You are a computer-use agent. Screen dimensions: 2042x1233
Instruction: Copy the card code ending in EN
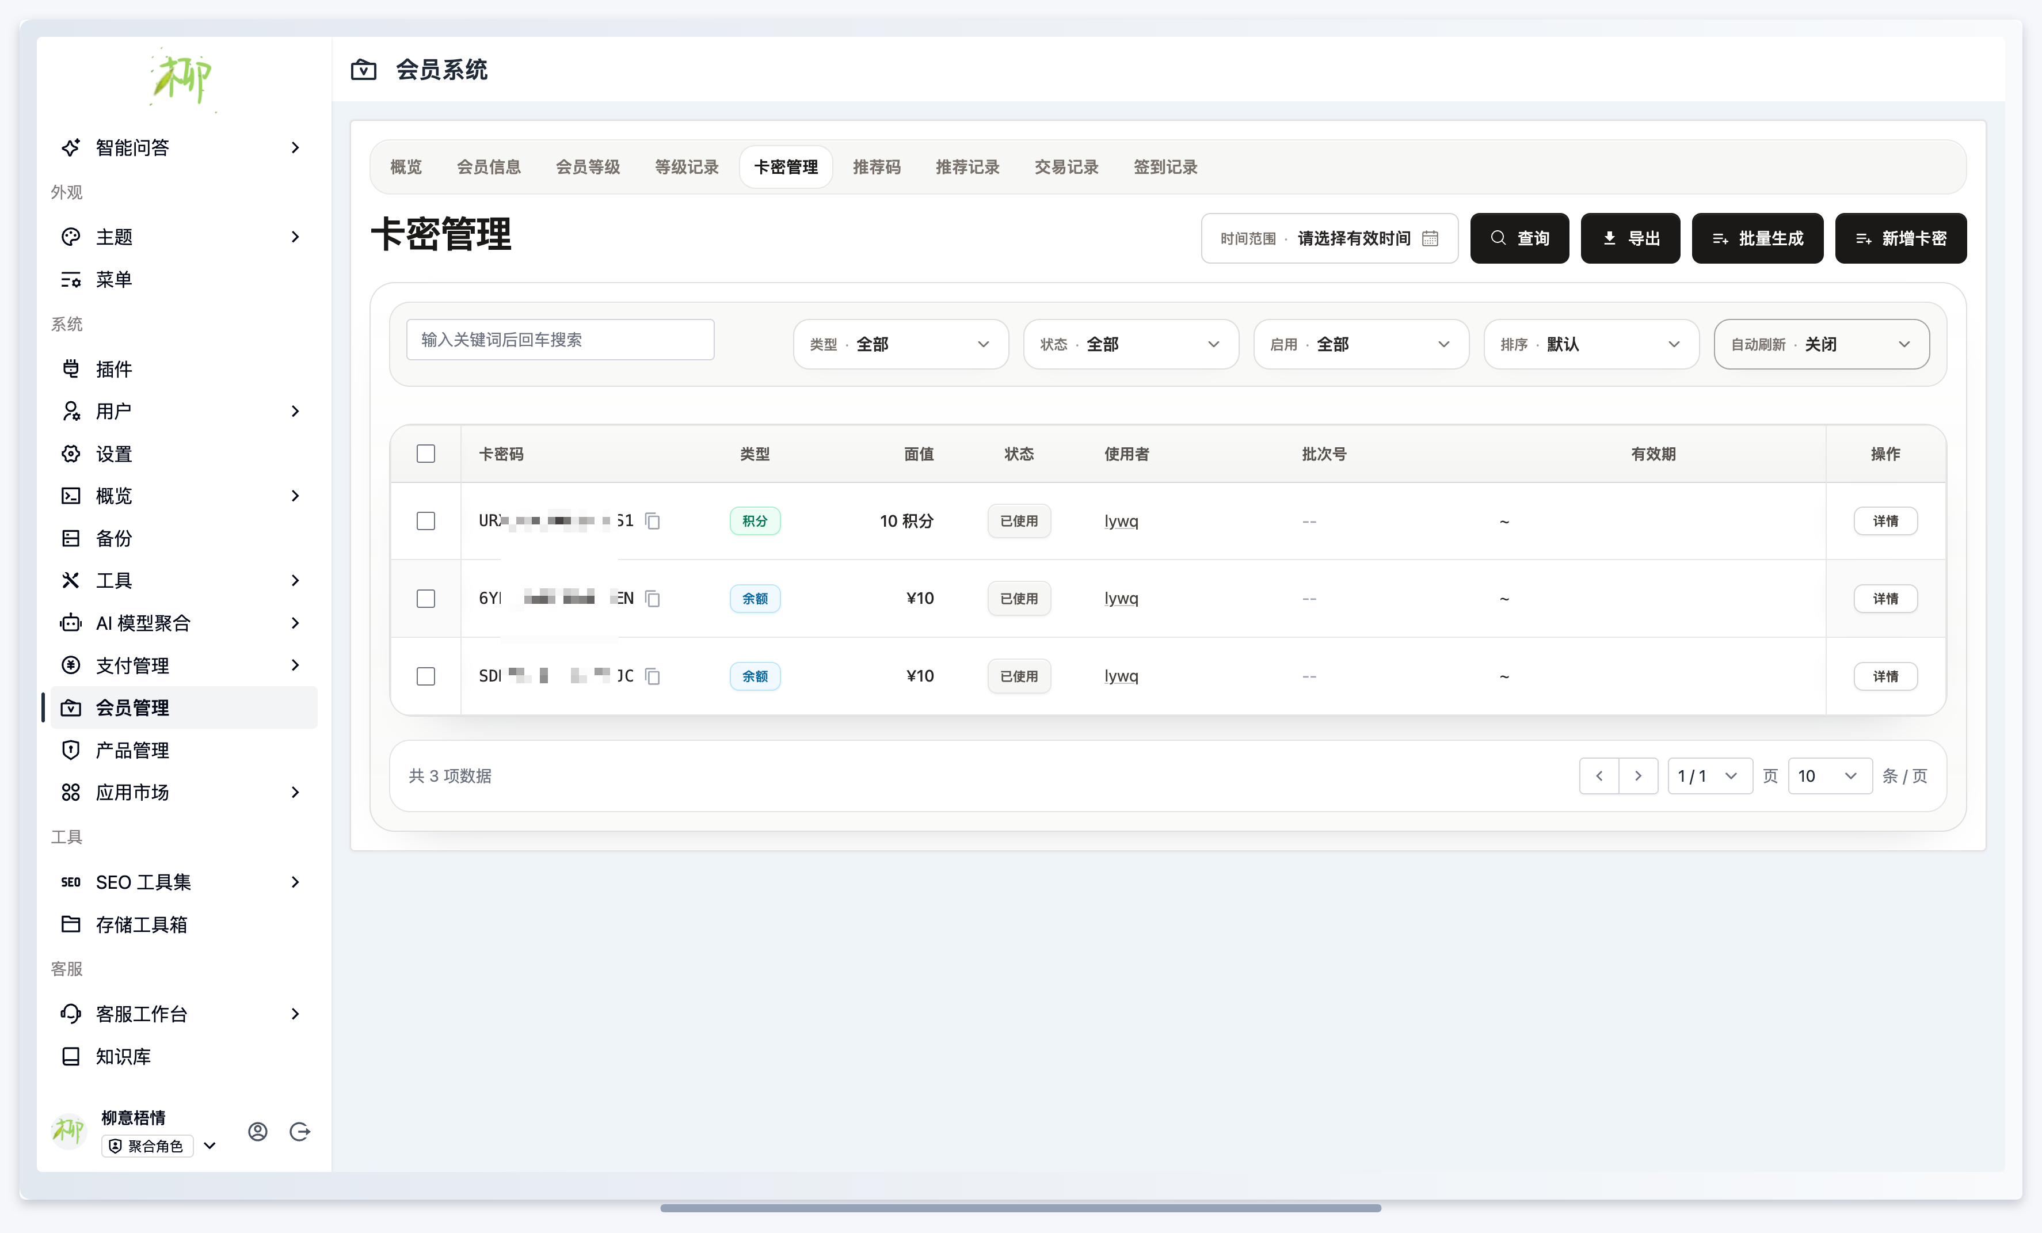coord(652,598)
